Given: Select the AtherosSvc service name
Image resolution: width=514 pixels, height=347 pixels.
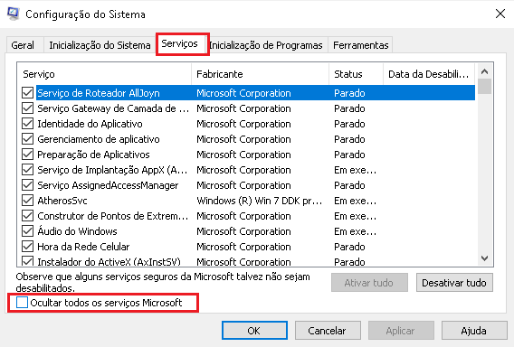Looking at the screenshot, I should [x=62, y=201].
